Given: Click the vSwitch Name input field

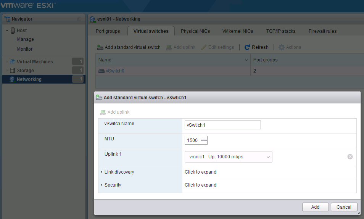Looking at the screenshot, I should (x=222, y=125).
